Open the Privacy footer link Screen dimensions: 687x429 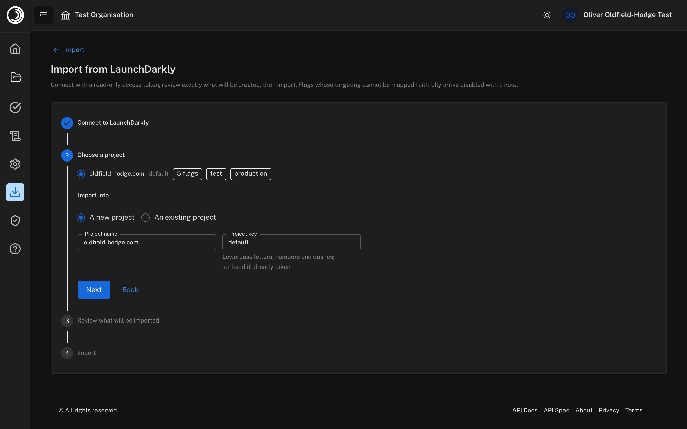tap(609, 410)
